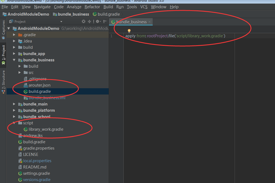The width and height of the screenshot is (275, 183).
Task: Expand the root build folder
Action: (x=14, y=47)
